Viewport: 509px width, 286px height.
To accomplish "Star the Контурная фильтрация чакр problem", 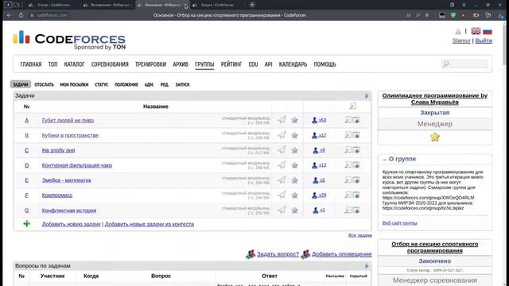I will [x=294, y=165].
